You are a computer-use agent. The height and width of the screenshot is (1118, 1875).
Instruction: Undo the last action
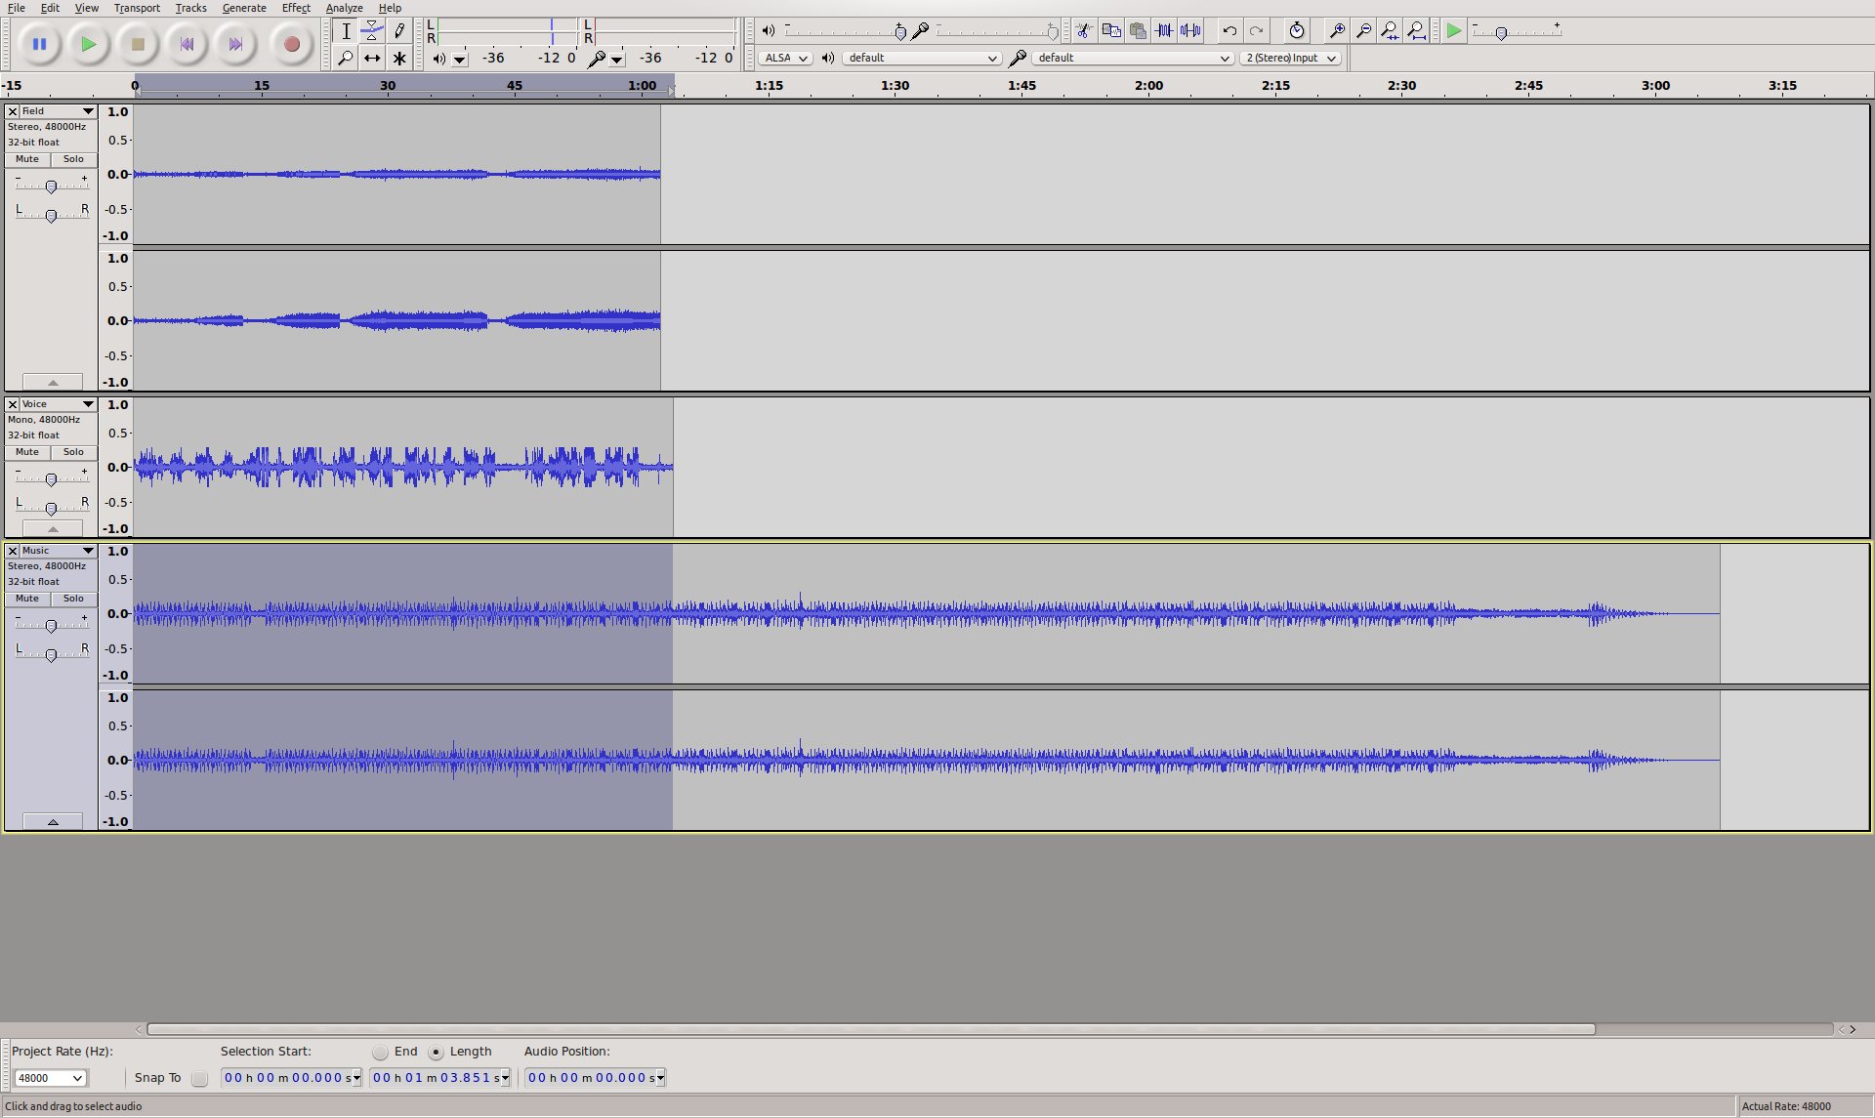click(1229, 30)
